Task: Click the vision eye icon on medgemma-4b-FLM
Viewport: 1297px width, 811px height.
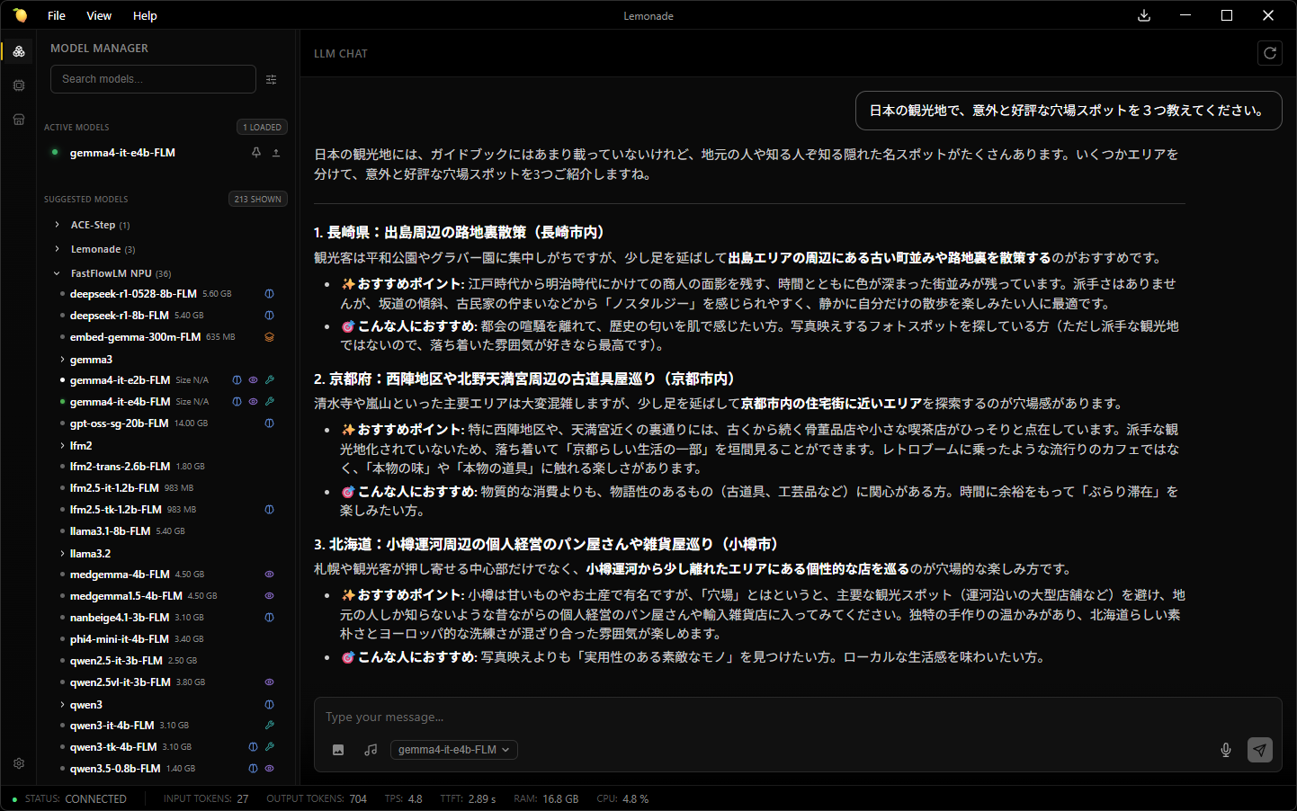Action: [269, 575]
